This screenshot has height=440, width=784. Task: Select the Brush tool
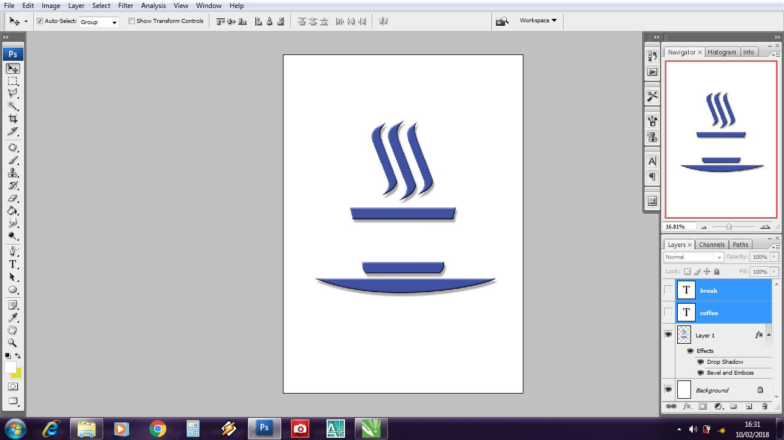[x=13, y=160]
